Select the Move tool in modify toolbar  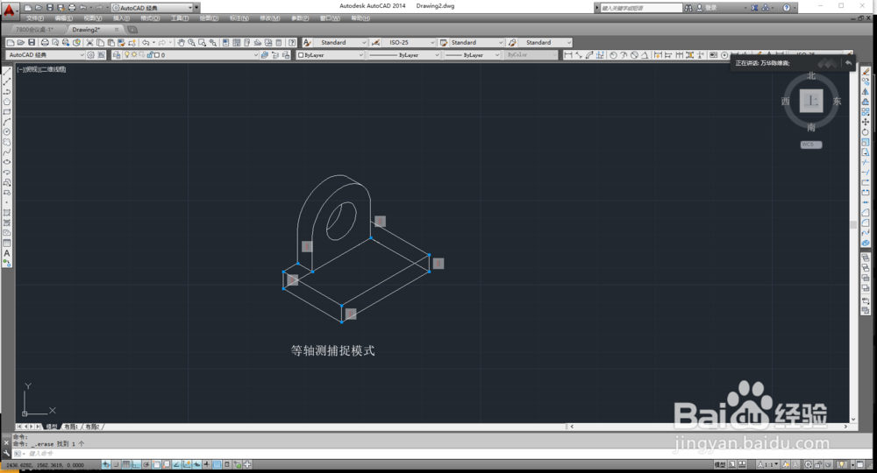click(x=866, y=122)
